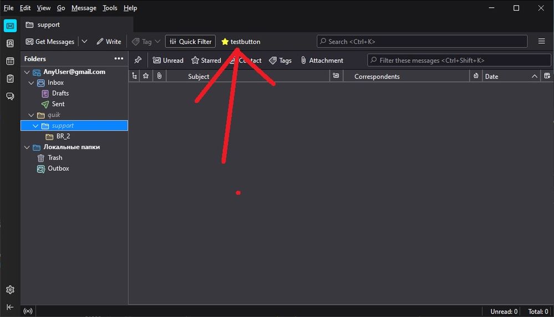Open the Chat space icon
Screen dimensions: 554x317
(x=10, y=96)
